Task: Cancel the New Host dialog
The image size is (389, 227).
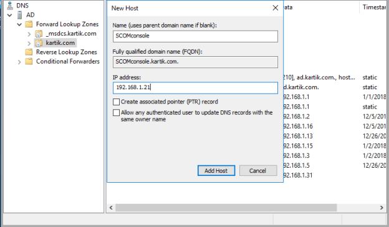Action: (x=258, y=171)
